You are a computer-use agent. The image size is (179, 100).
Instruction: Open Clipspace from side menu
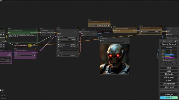click(169, 77)
